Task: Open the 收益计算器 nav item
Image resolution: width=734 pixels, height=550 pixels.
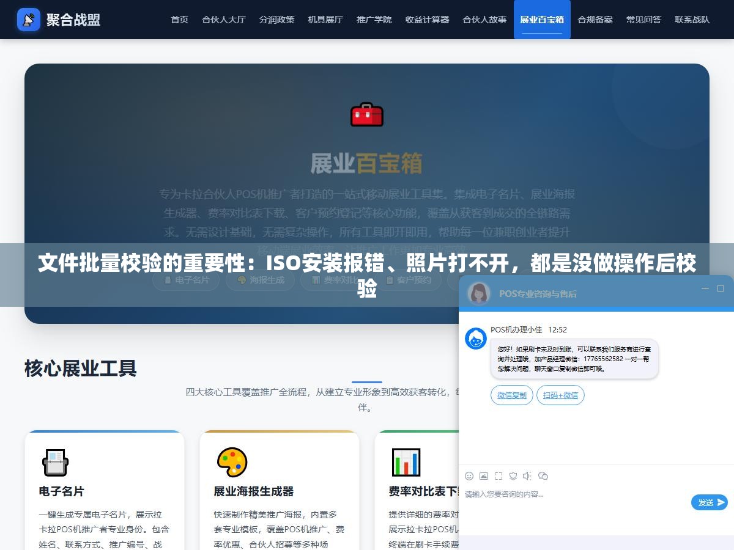Action: tap(427, 20)
